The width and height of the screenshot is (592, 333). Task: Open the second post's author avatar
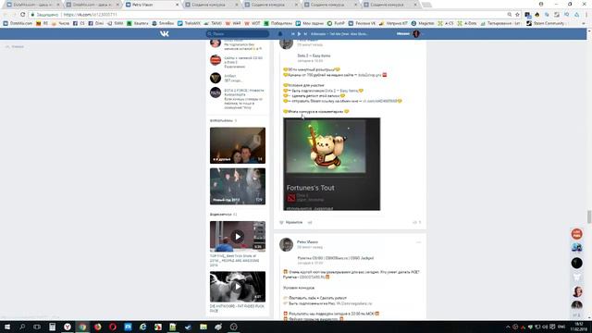(286, 244)
